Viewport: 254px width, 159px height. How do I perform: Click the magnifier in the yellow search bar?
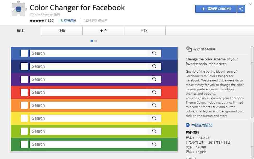click(154, 118)
